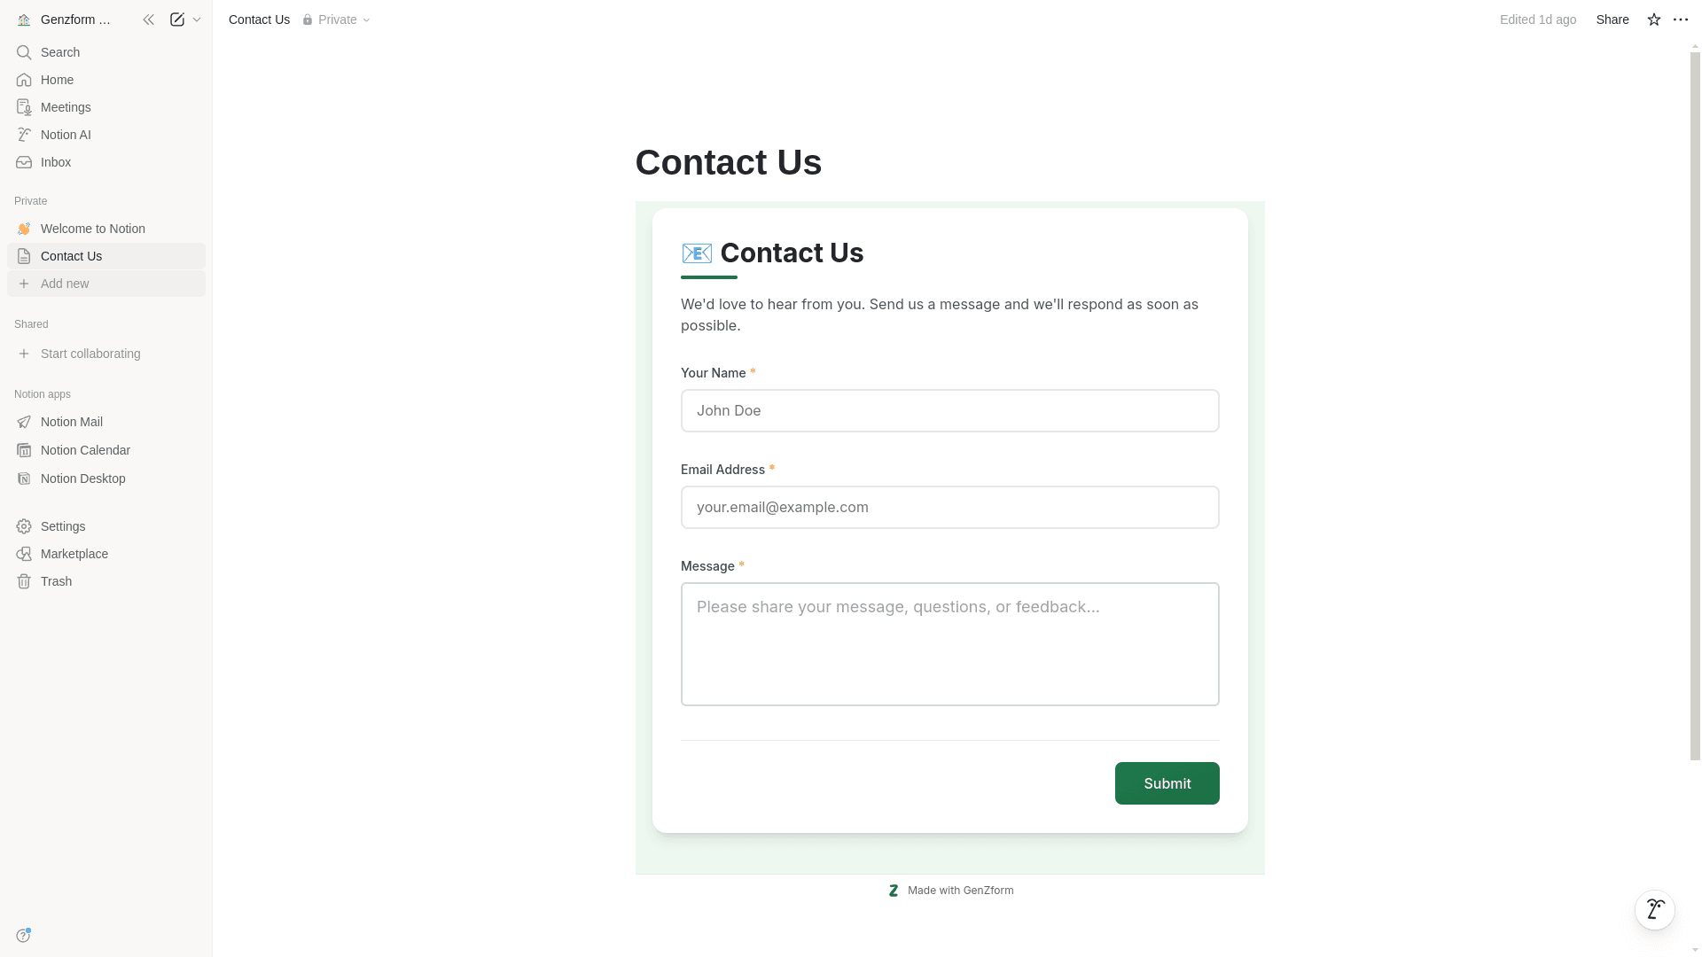Favorite the page using the star icon

coord(1653,19)
